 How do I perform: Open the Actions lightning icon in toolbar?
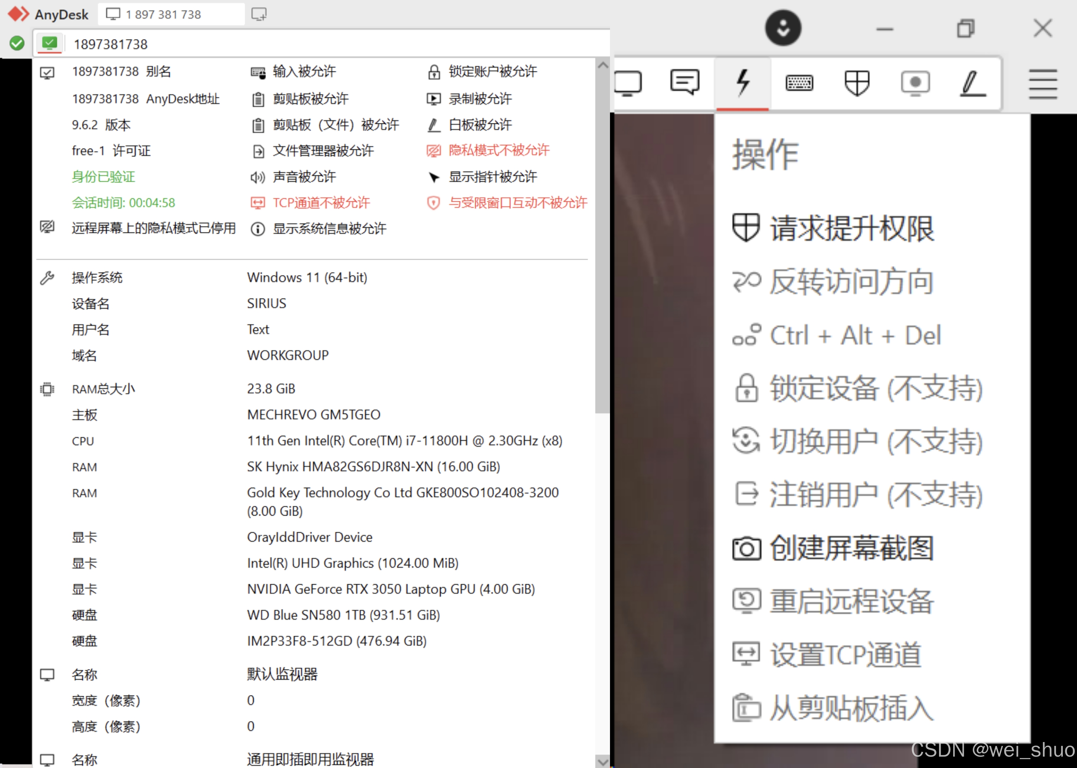(x=742, y=83)
